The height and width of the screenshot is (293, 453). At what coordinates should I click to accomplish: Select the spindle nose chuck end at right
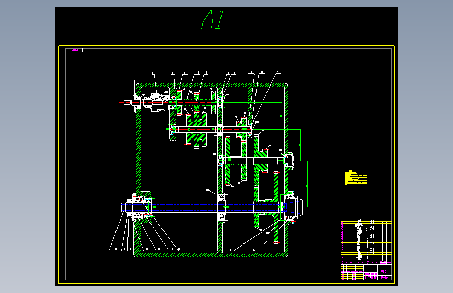(x=294, y=206)
